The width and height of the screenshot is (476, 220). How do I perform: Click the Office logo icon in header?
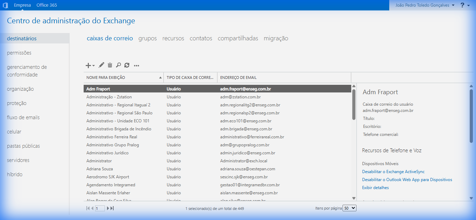pyautogui.click(x=5, y=5)
